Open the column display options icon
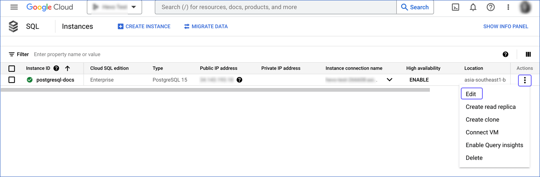Screen dimensions: 540x177 click(x=528, y=54)
